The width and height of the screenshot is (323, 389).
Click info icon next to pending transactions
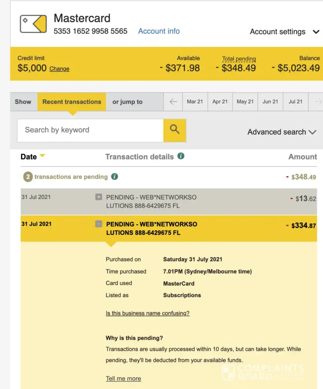coord(114,177)
